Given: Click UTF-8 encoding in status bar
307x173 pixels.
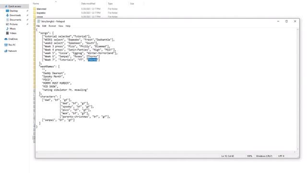Looking at the screenshot, I should pos(281,156).
